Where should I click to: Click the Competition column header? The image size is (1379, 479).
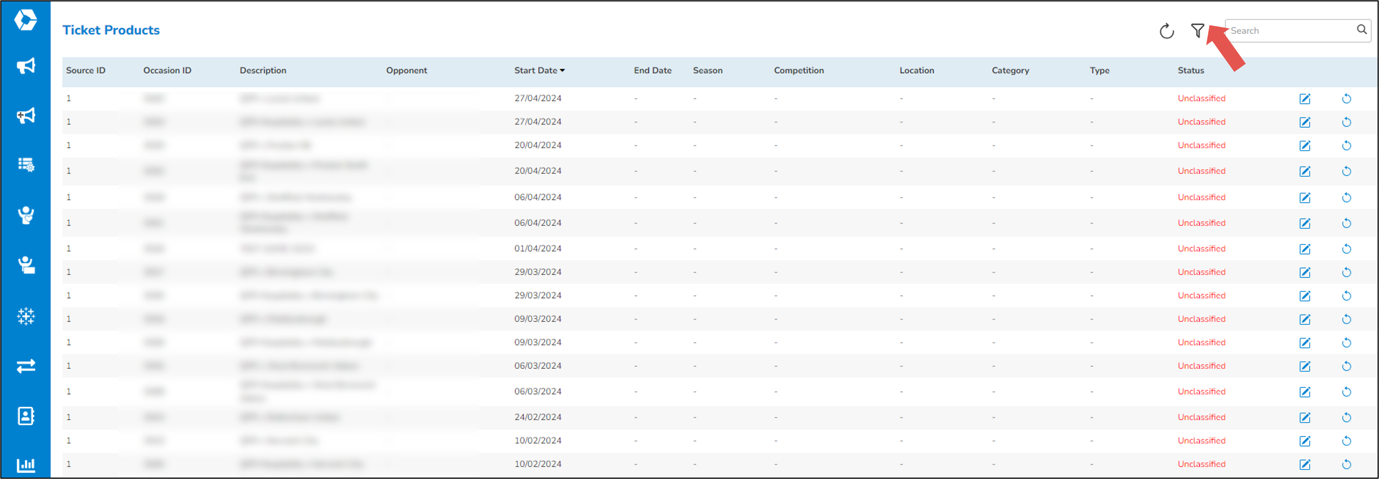799,71
